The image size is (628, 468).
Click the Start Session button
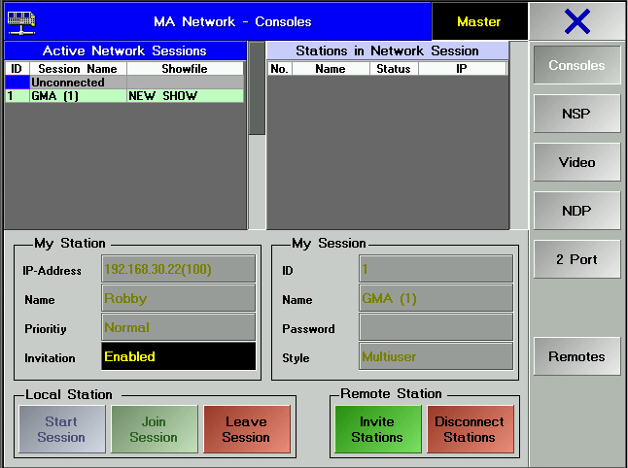[61, 430]
